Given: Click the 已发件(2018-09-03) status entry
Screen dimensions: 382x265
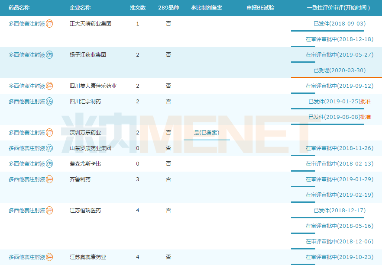Looking at the screenshot, I should pyautogui.click(x=340, y=24).
